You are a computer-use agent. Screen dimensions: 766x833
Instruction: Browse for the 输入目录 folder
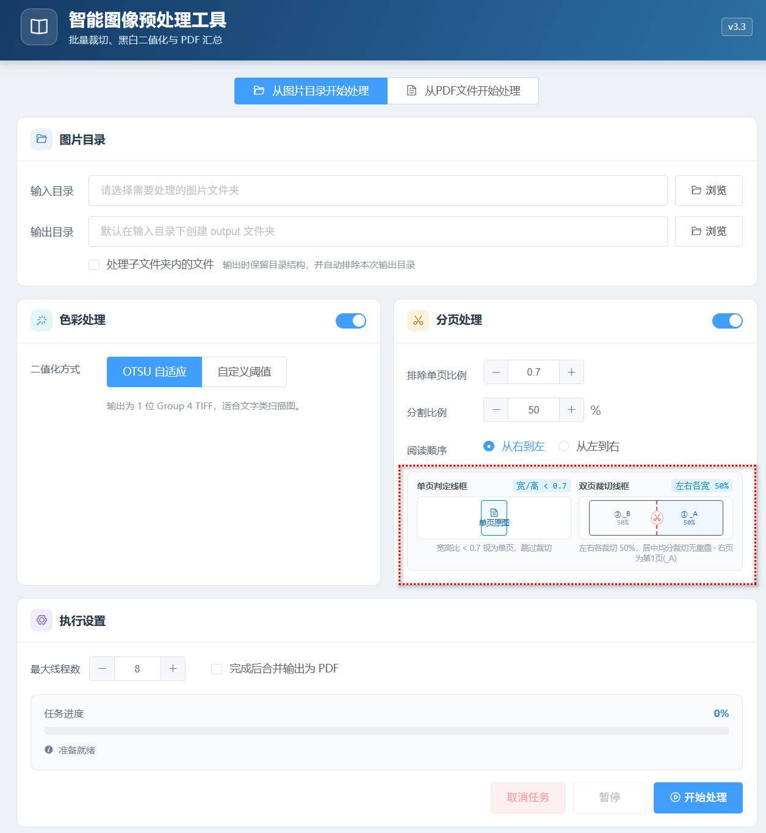[709, 191]
